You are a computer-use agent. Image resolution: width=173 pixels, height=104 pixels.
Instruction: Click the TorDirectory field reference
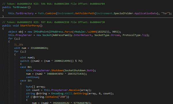point(25,13)
